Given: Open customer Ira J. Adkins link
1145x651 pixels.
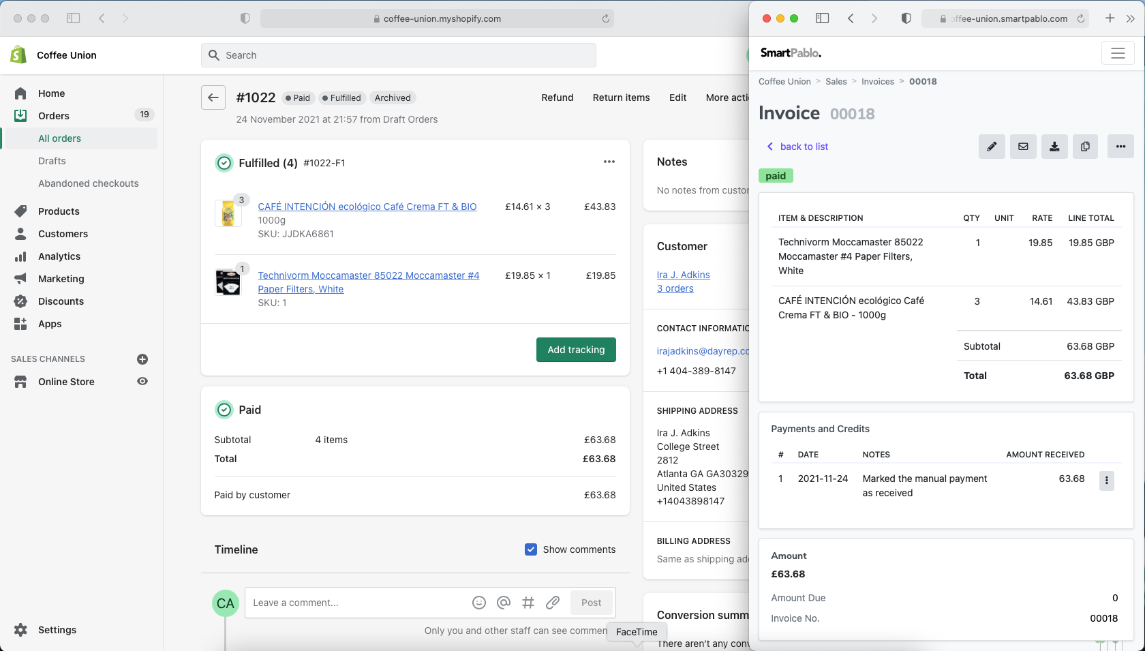Looking at the screenshot, I should (683, 275).
